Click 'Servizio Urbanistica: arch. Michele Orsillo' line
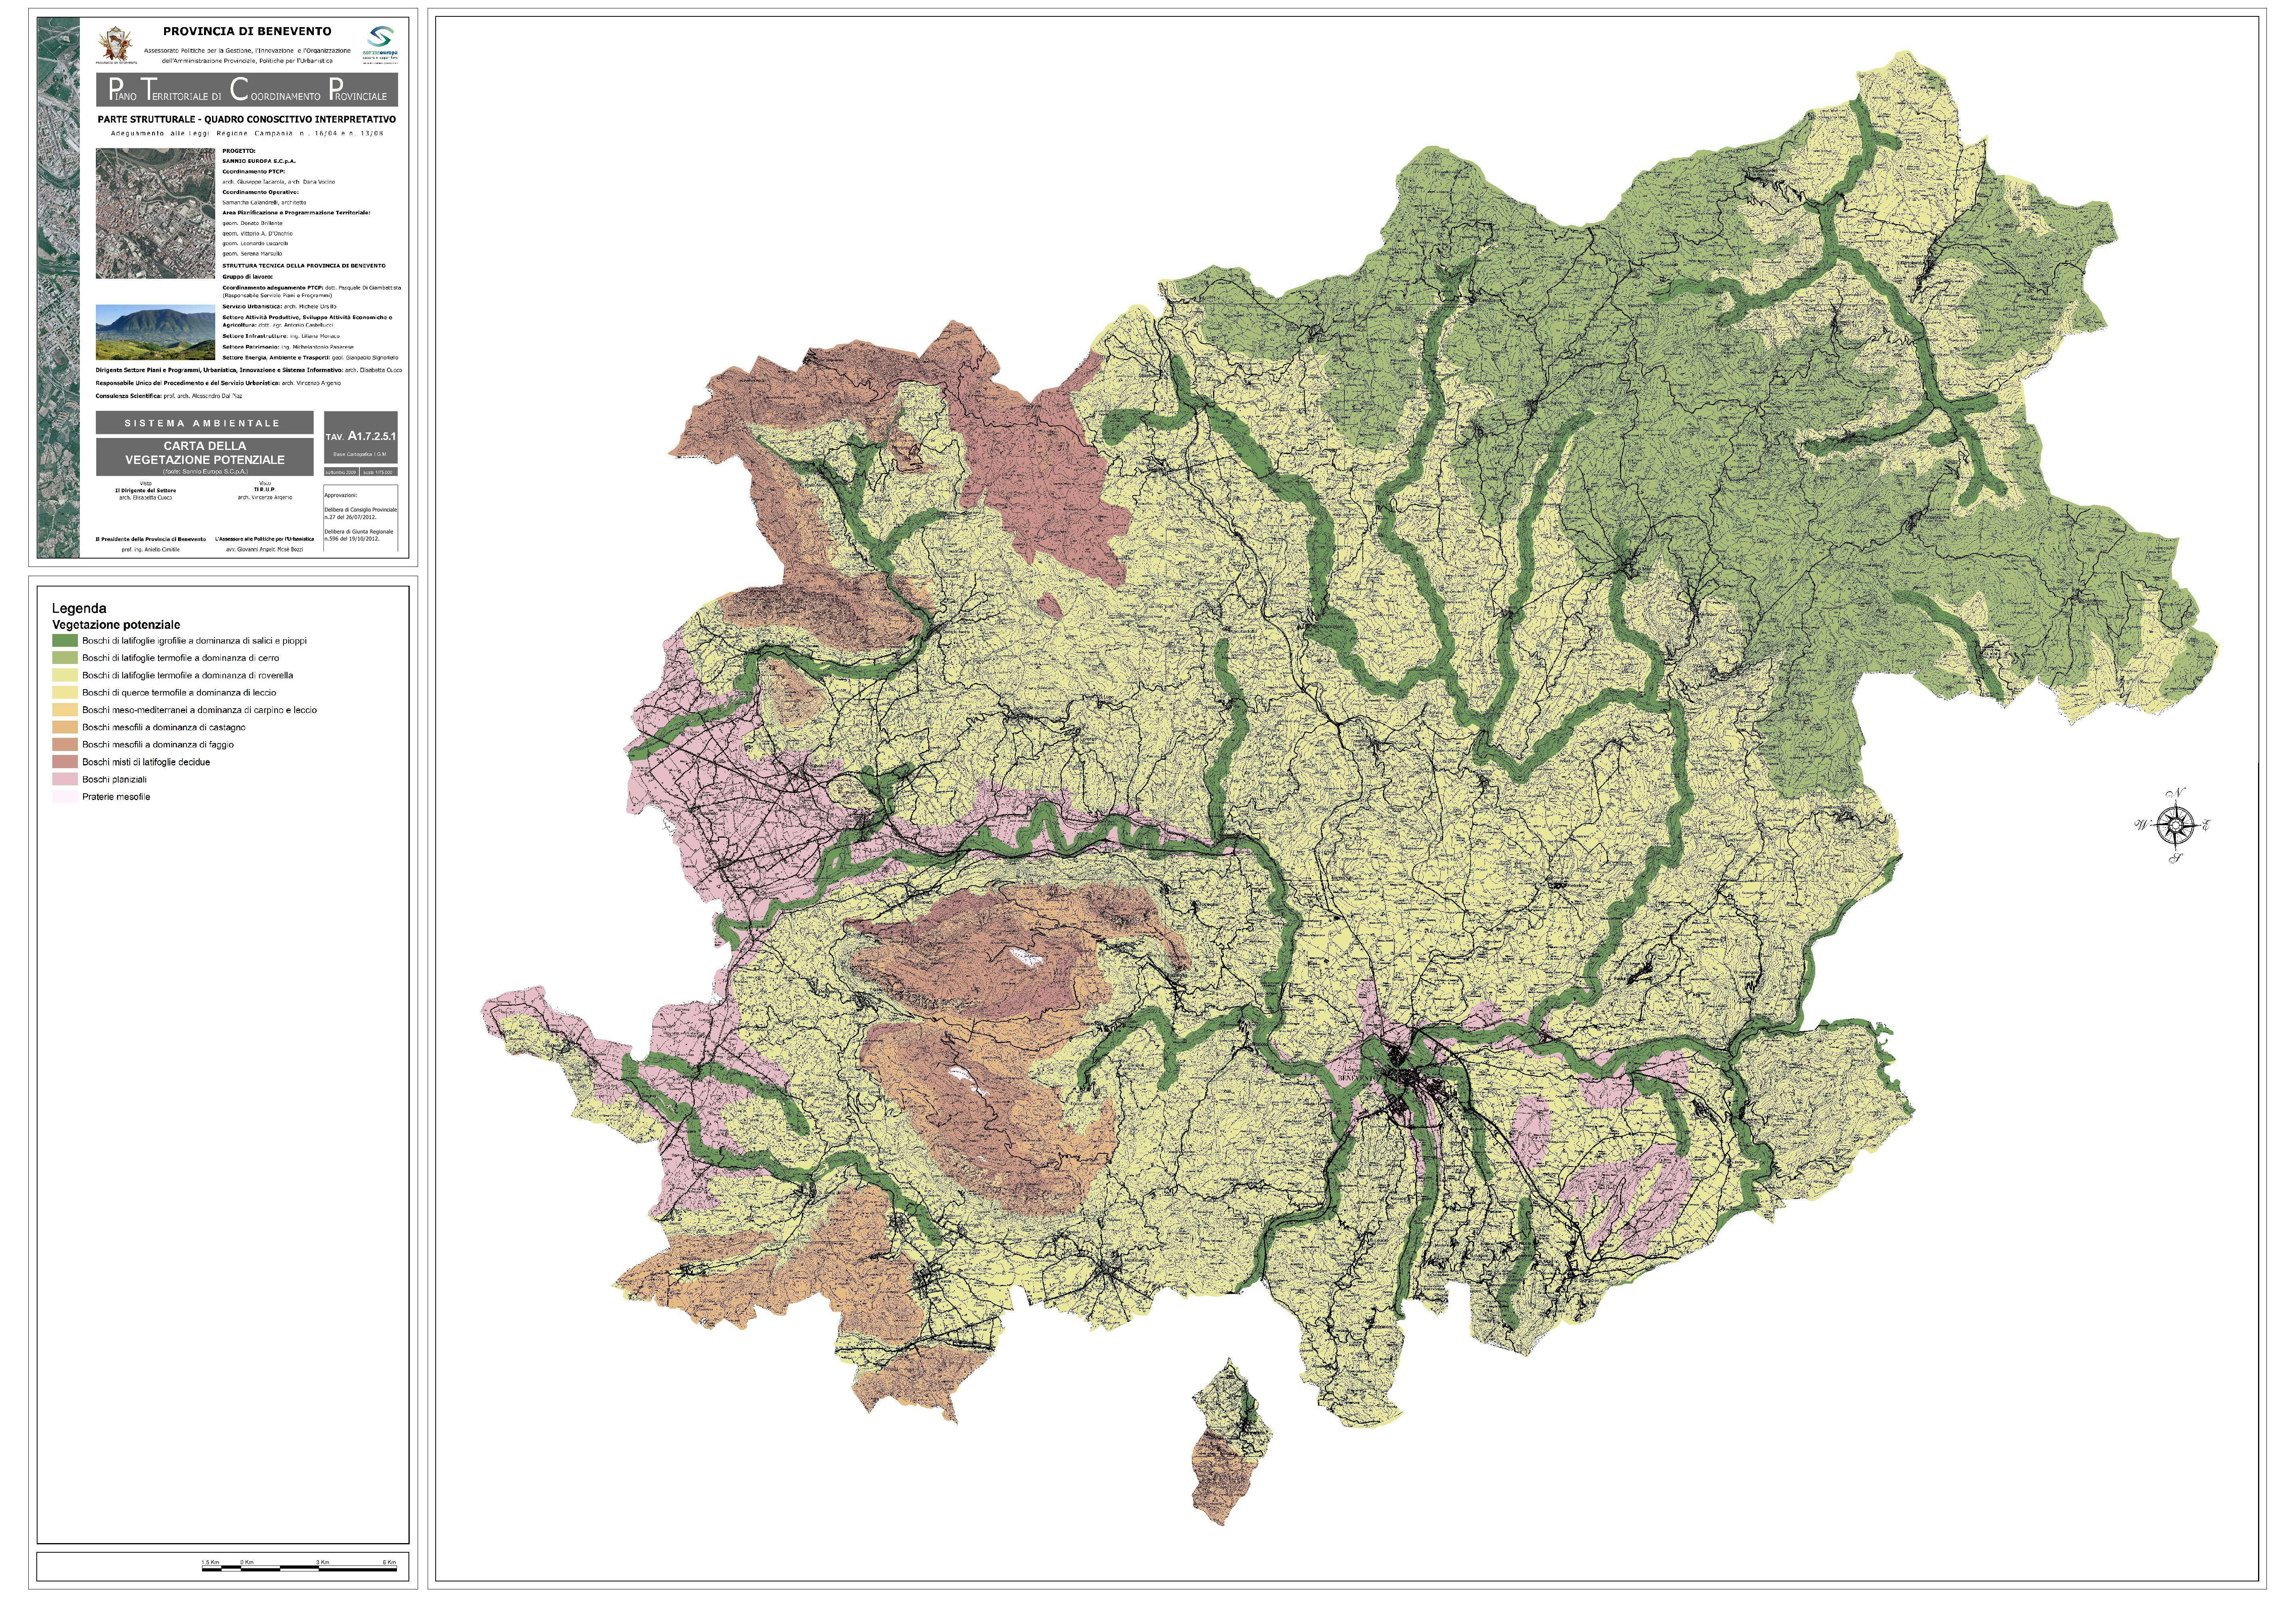The height and width of the screenshot is (1597, 2296). point(279,307)
